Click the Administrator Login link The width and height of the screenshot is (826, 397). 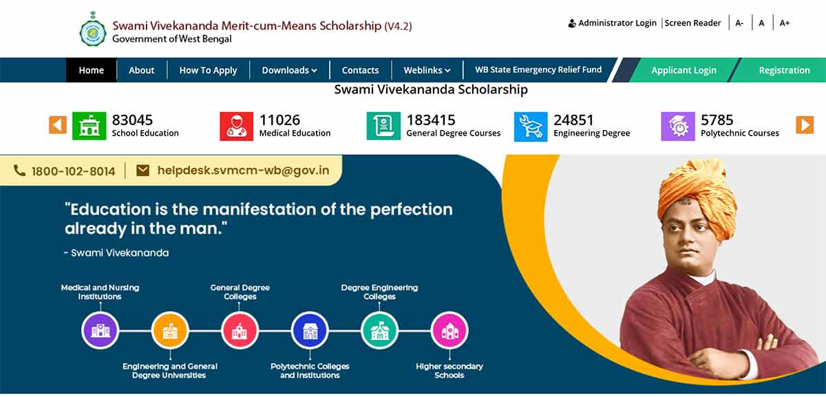click(613, 23)
